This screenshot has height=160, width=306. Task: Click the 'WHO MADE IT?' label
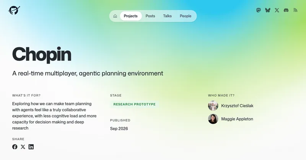point(221,96)
